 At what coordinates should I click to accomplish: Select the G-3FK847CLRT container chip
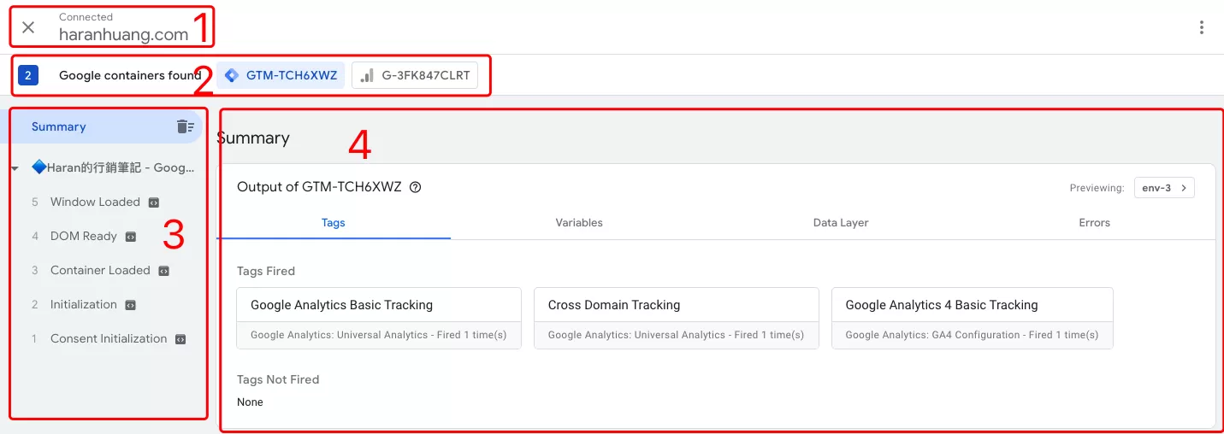(415, 75)
